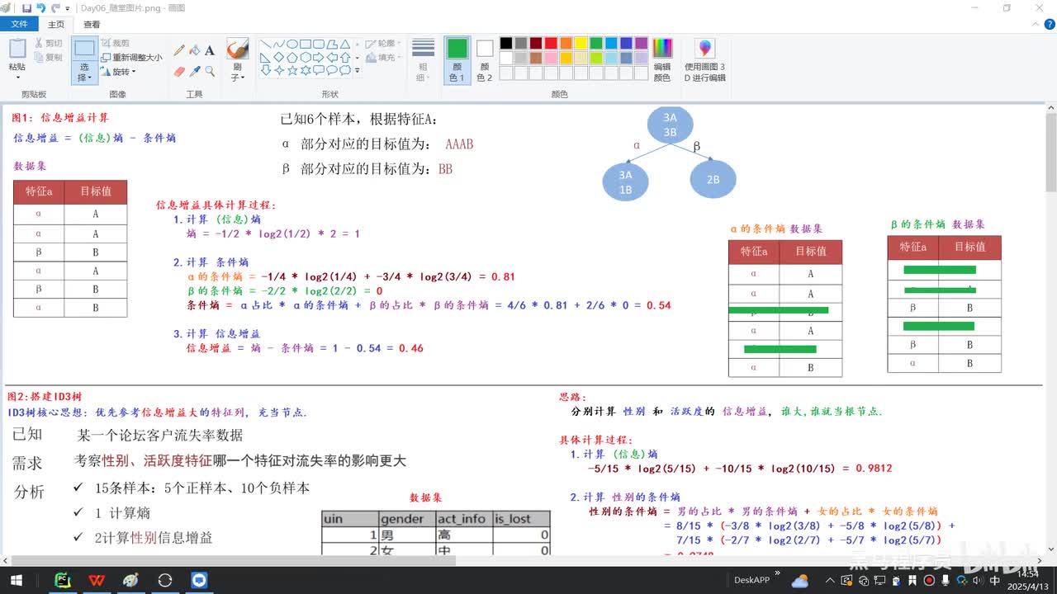Select the straight line shape

tap(266, 44)
